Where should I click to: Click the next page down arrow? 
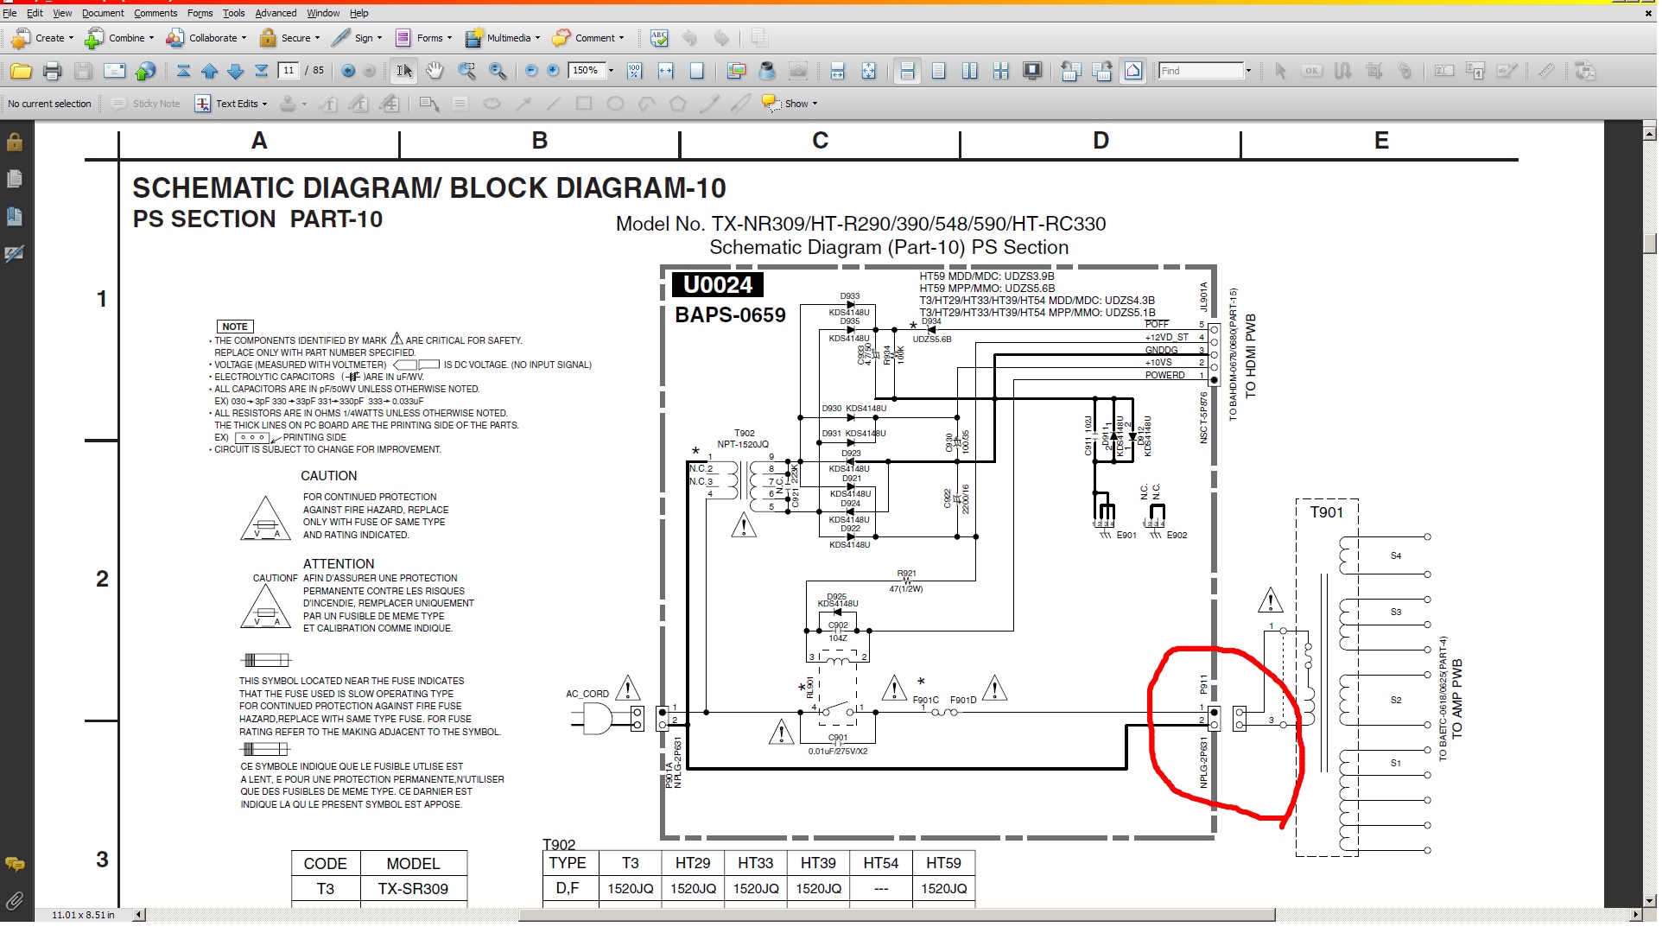[235, 71]
